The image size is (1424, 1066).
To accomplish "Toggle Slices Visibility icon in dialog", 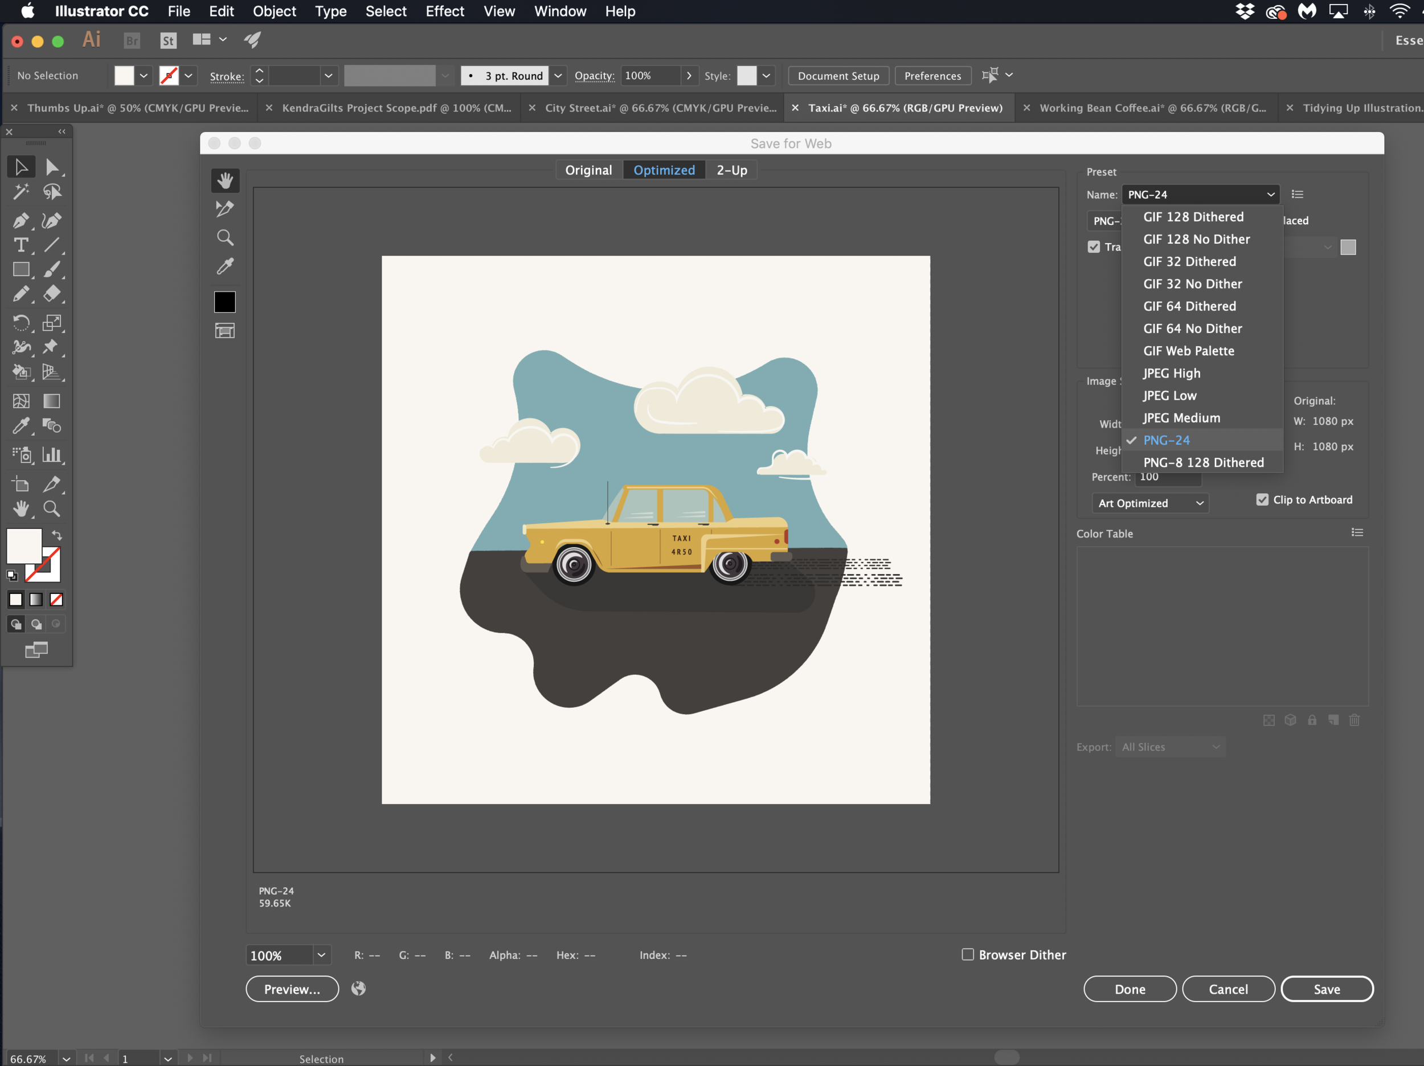I will [x=224, y=331].
